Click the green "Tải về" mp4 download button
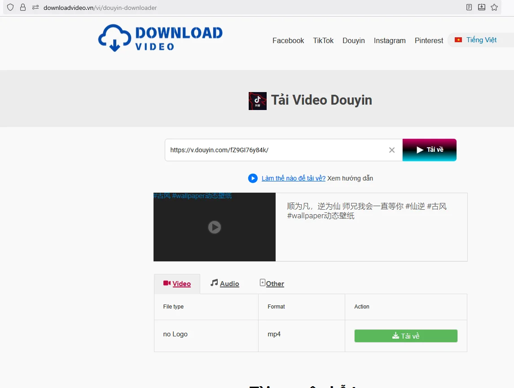This screenshot has height=388, width=514. click(x=405, y=335)
